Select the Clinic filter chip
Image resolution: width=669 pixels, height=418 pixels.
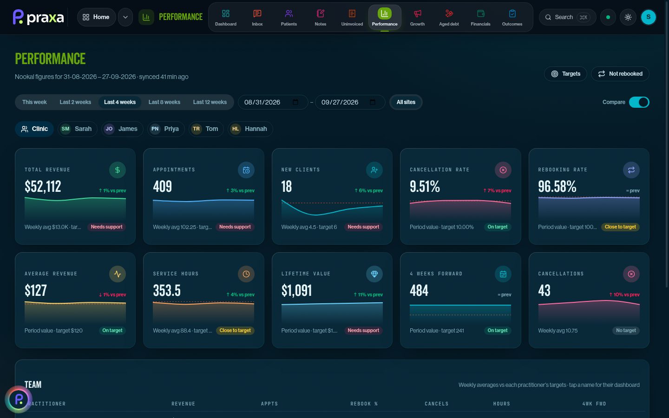point(34,129)
